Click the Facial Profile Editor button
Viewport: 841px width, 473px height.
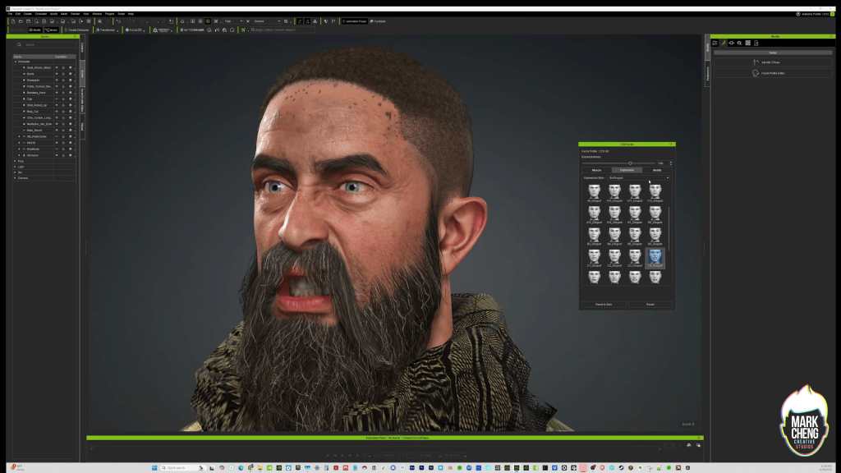[x=773, y=73]
